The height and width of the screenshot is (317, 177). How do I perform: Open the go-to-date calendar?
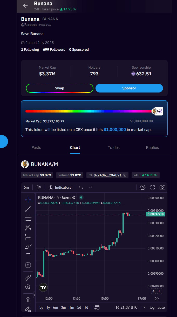pos(97,307)
